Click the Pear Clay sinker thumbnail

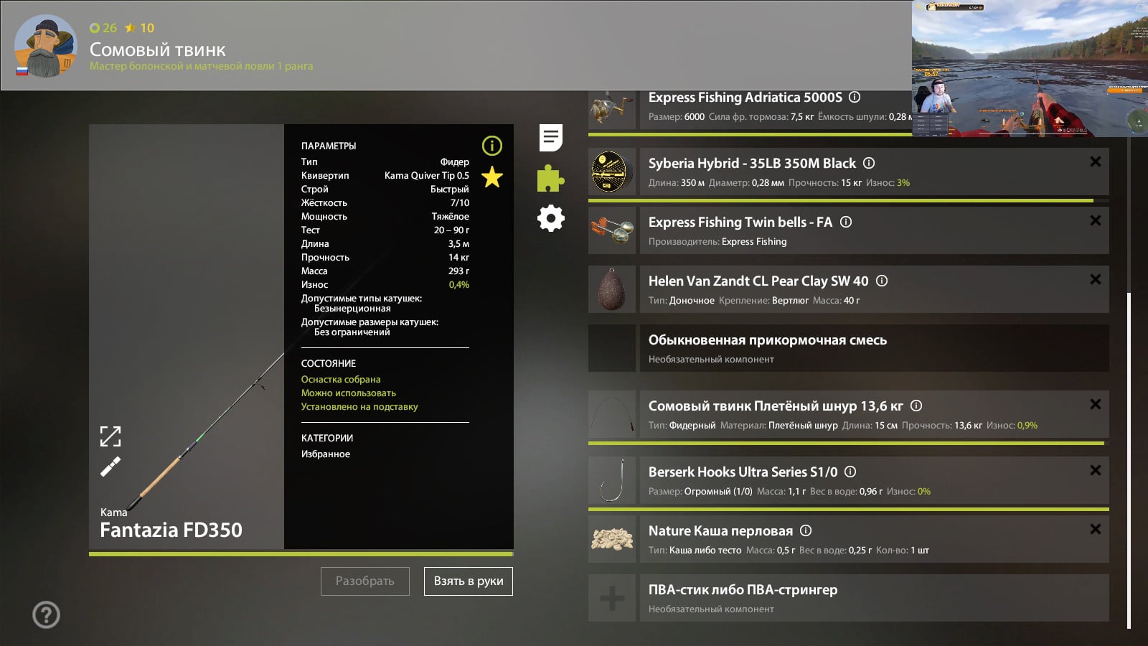[612, 289]
